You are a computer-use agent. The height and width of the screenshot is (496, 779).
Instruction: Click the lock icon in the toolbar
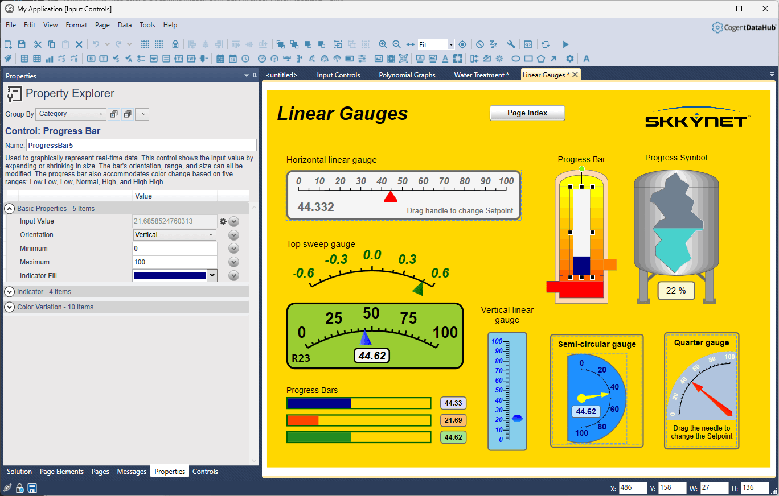(x=175, y=44)
